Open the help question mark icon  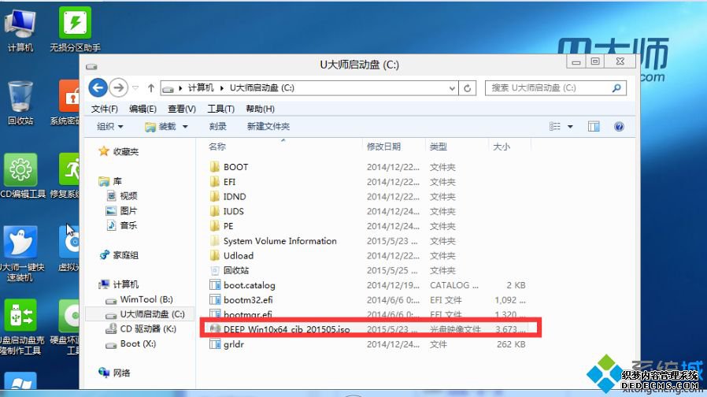coord(619,127)
